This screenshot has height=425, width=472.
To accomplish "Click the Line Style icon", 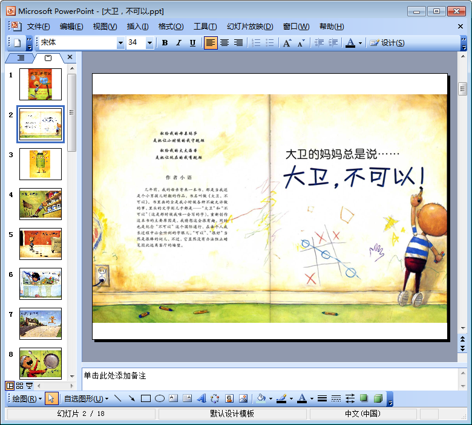I will coord(322,399).
